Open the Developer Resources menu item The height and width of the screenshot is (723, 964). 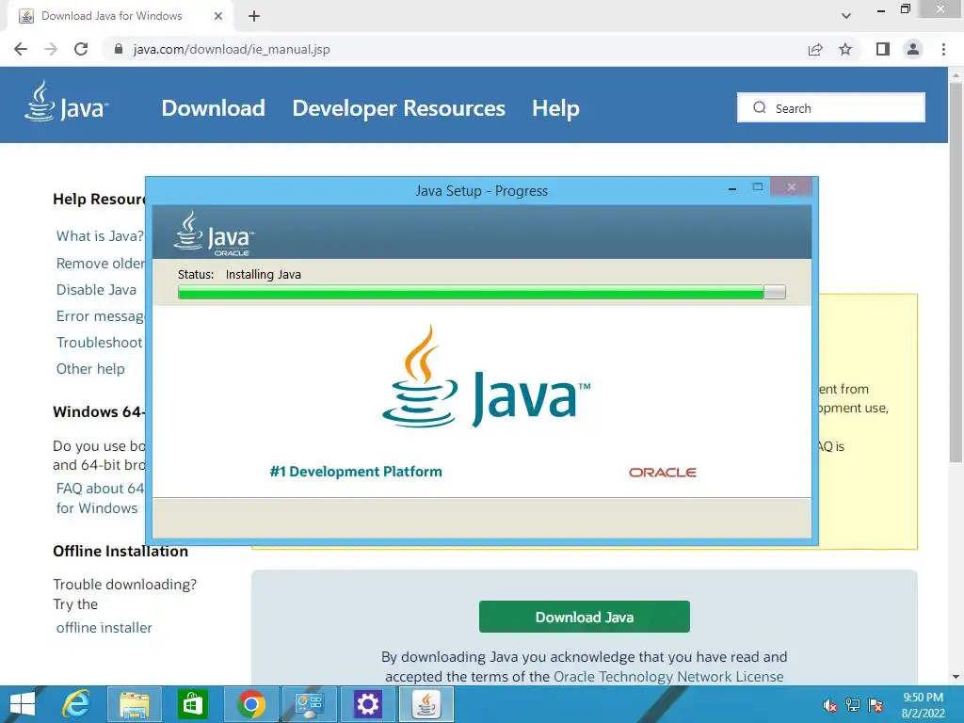[x=398, y=108]
